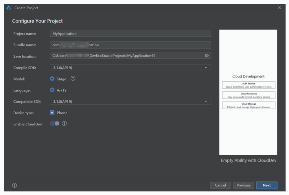Show help for the Stage model
Image resolution: width=289 pixels, height=195 pixels.
pyautogui.click(x=73, y=78)
